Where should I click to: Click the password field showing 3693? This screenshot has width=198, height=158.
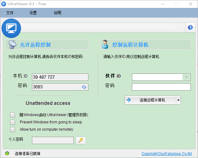pos(60,87)
